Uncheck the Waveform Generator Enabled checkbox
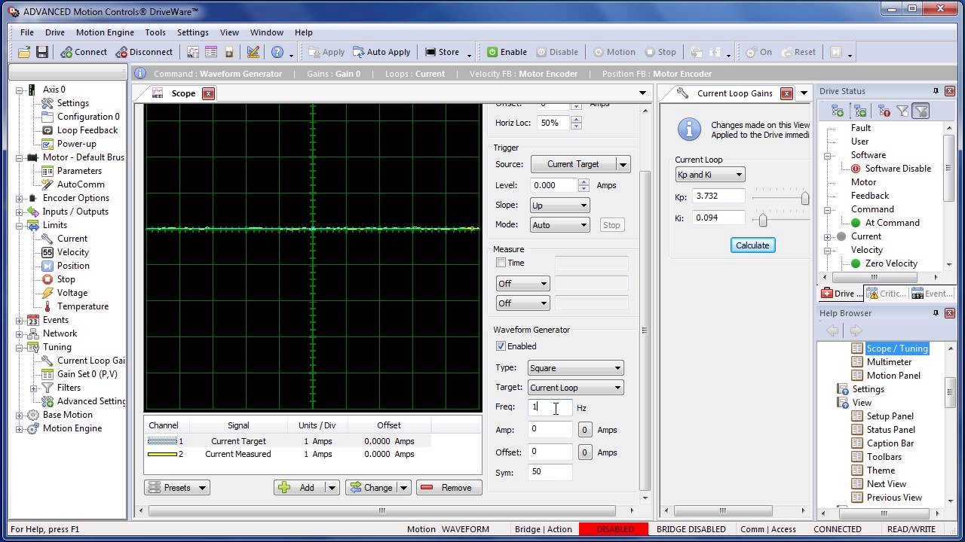This screenshot has height=542, width=965. coord(501,346)
